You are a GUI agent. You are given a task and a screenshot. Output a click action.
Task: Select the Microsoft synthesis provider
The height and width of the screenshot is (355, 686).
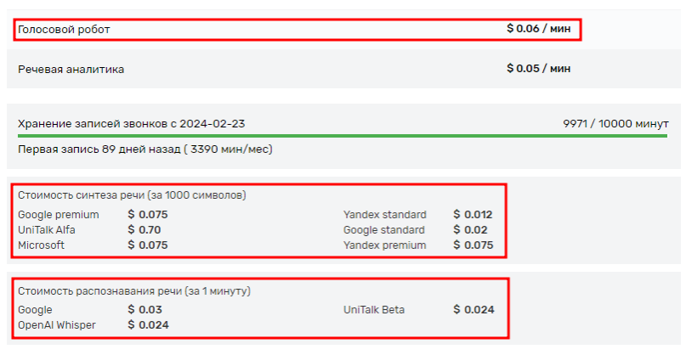(x=43, y=245)
